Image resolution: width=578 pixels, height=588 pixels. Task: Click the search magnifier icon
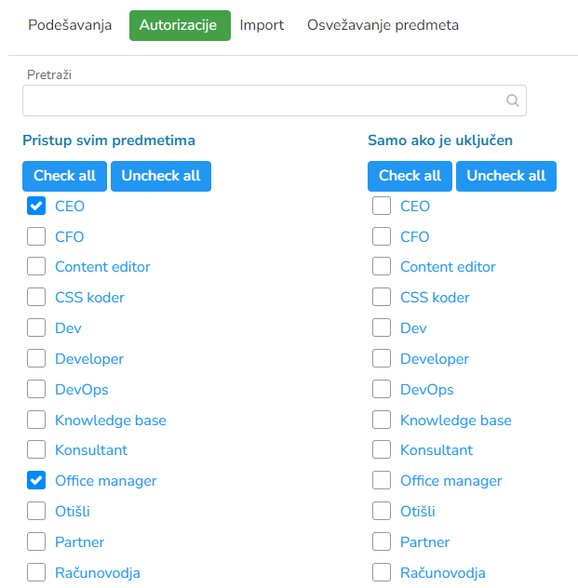512,100
